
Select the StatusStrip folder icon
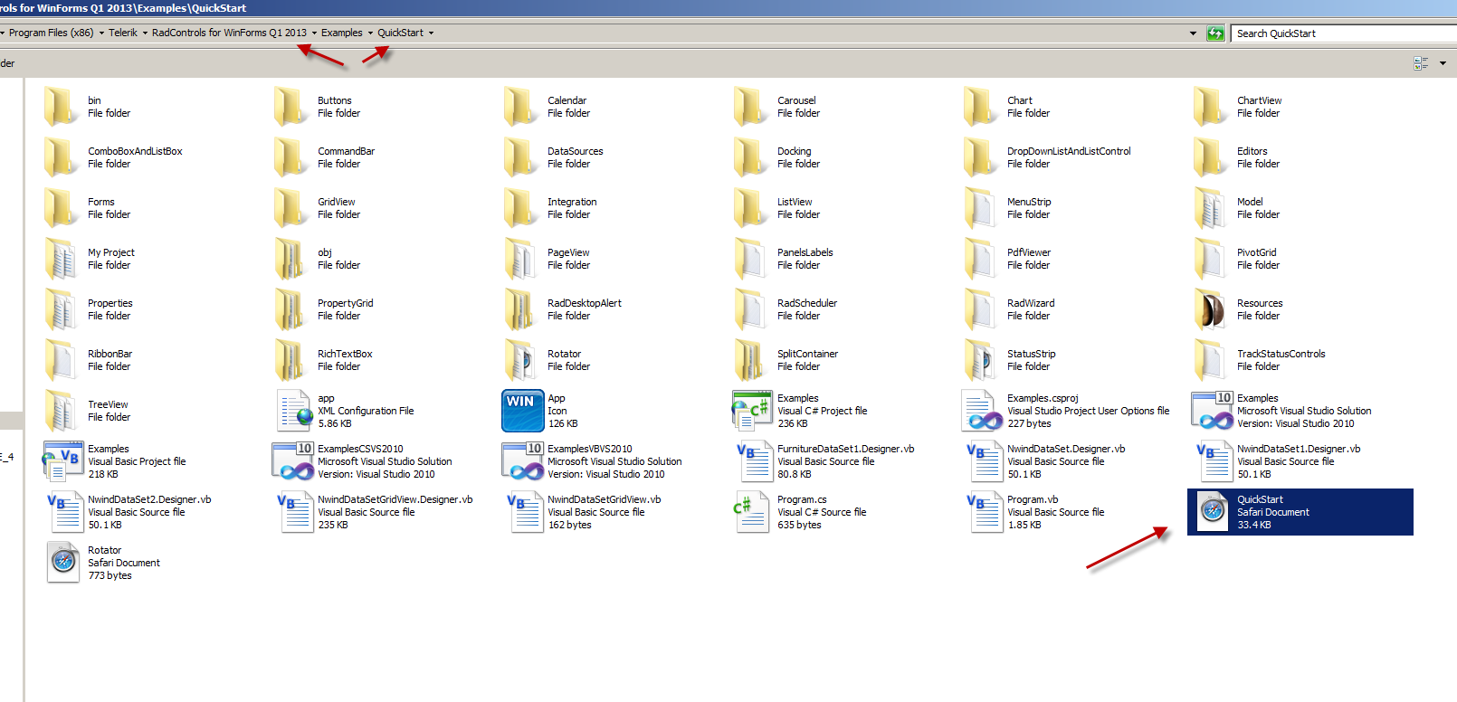[x=981, y=360]
